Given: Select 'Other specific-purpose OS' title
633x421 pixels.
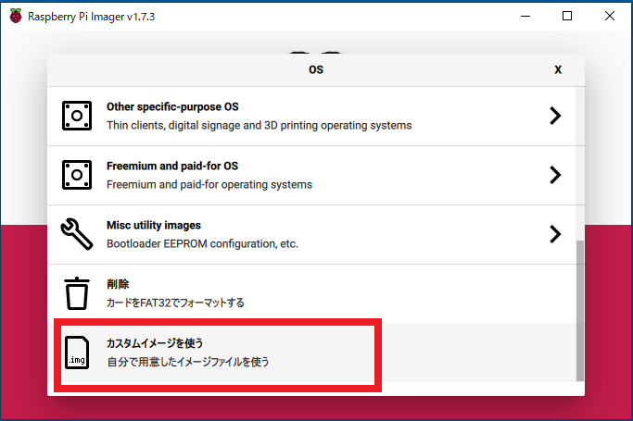Looking at the screenshot, I should 172,106.
